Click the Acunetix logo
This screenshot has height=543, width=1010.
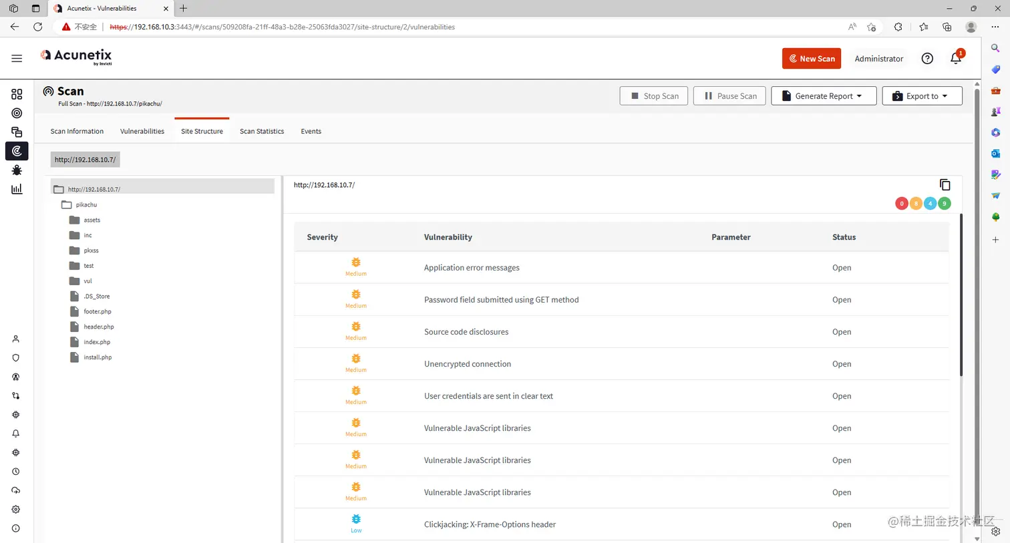76,57
